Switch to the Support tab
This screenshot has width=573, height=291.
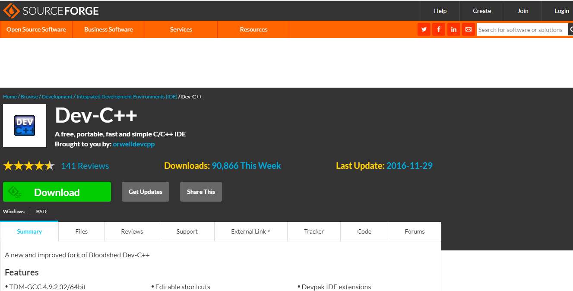click(187, 231)
